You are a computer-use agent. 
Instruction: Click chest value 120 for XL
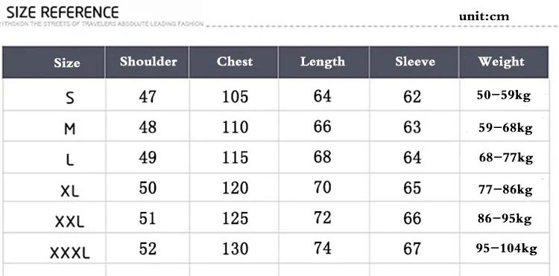(x=235, y=187)
